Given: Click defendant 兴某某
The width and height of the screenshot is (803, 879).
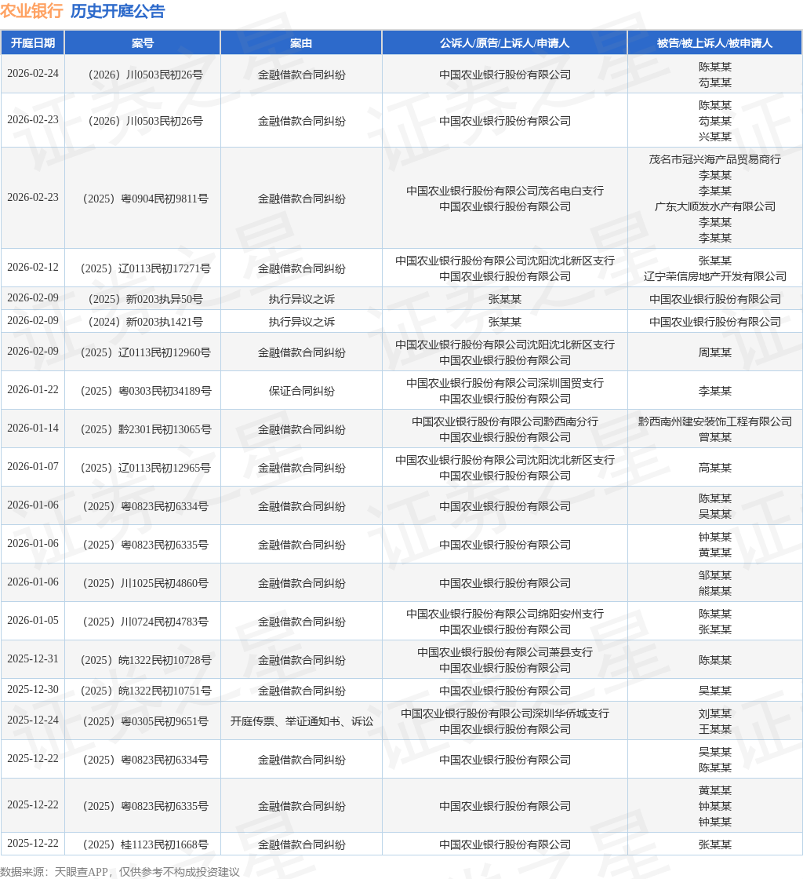Looking at the screenshot, I should (715, 137).
